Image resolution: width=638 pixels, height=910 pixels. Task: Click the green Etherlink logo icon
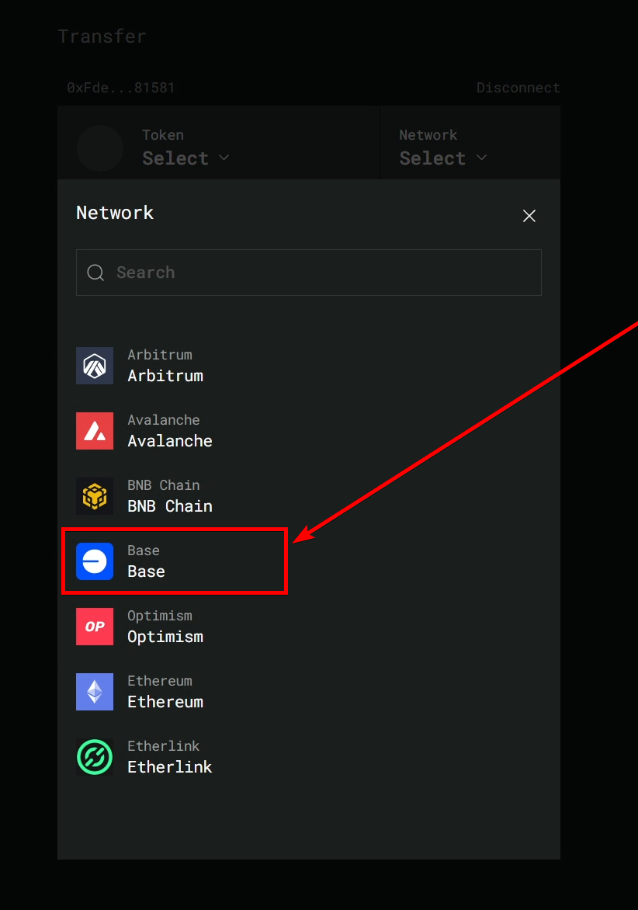tap(95, 757)
